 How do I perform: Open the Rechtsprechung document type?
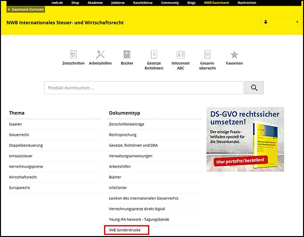point(123,135)
